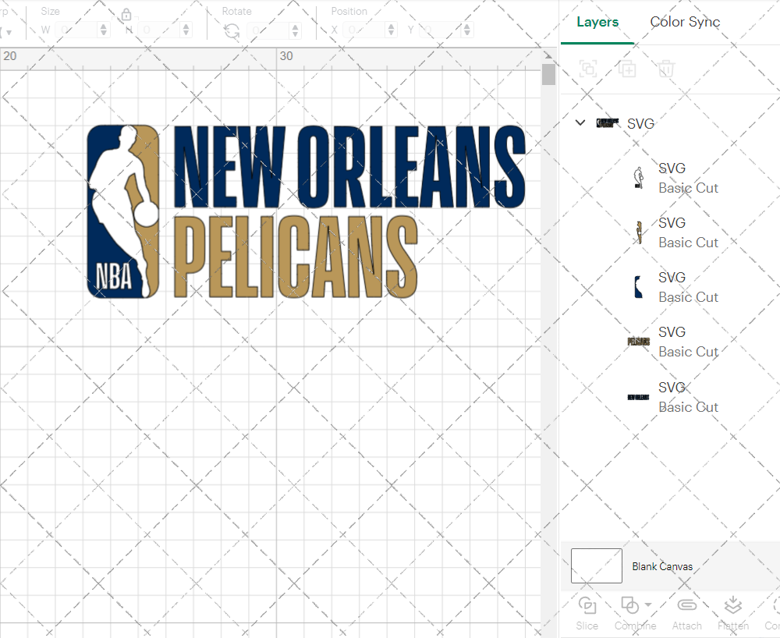Image resolution: width=780 pixels, height=638 pixels.
Task: Click the Rotate value input field
Action: (268, 30)
